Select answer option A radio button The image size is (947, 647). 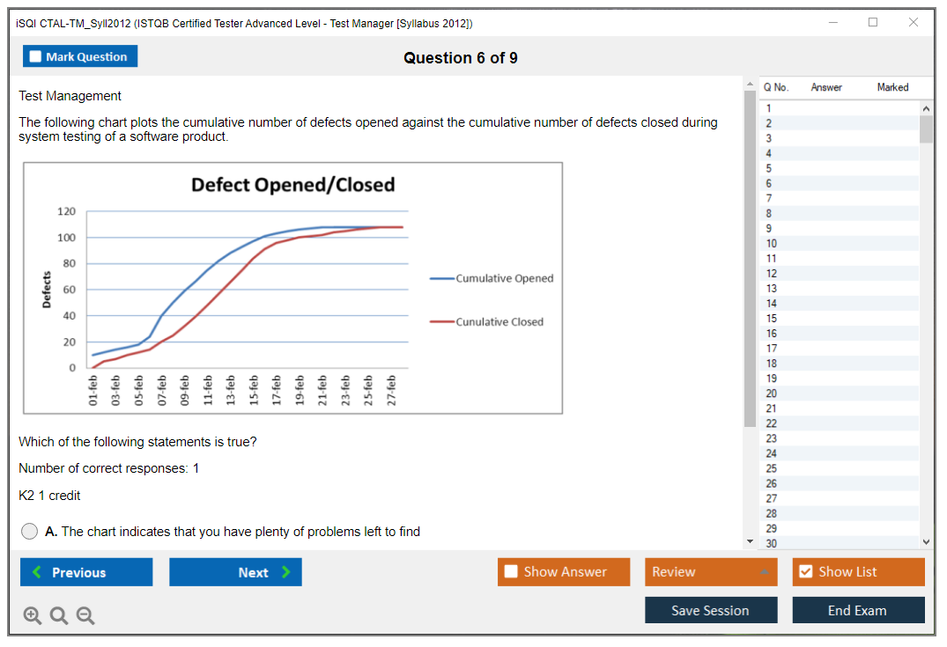pos(30,532)
